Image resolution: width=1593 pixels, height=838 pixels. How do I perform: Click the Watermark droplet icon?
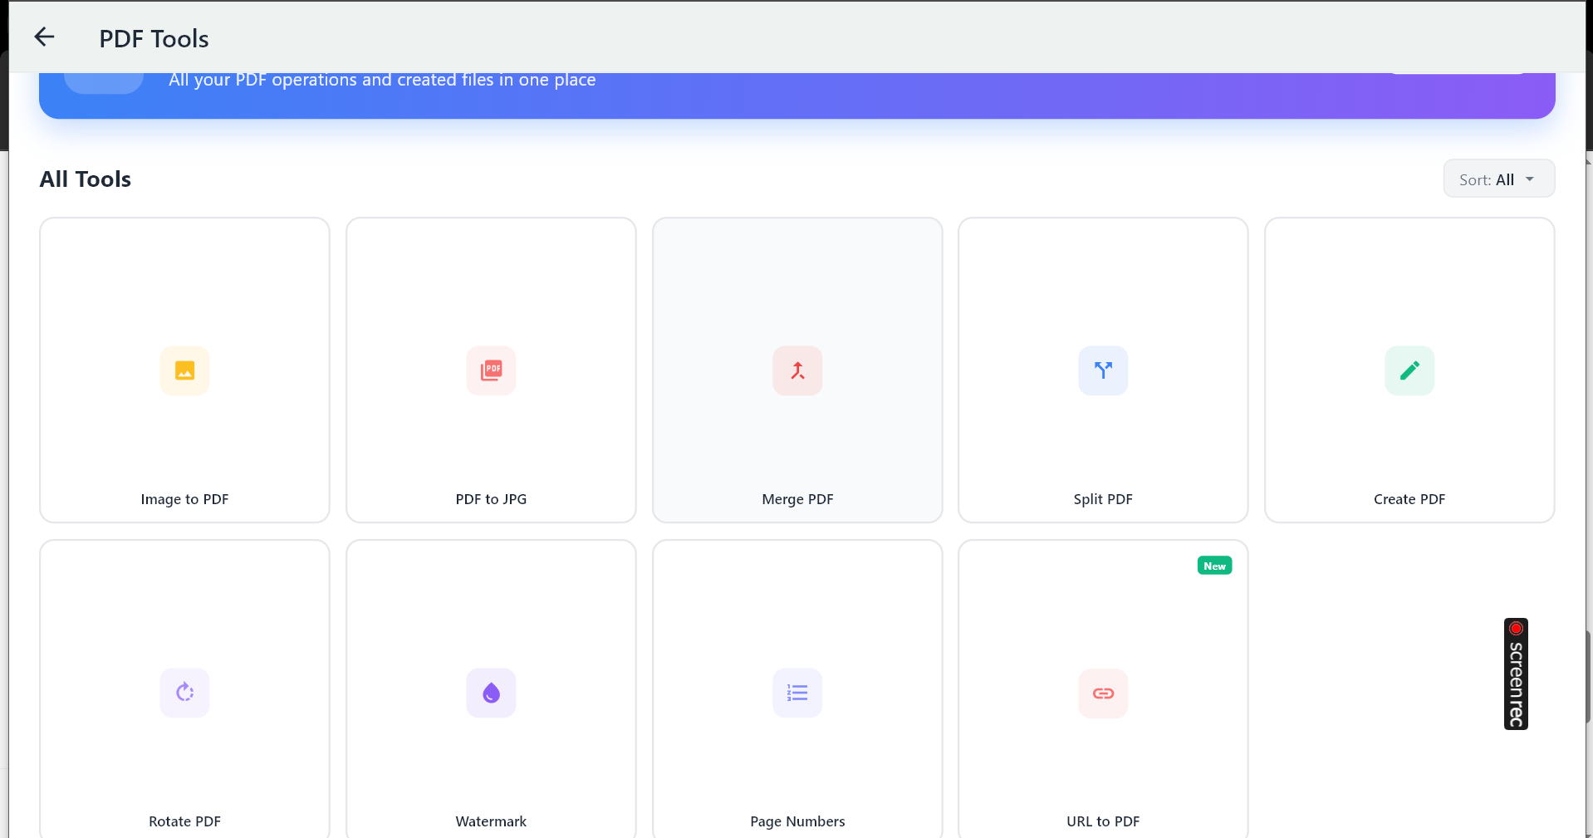(491, 693)
